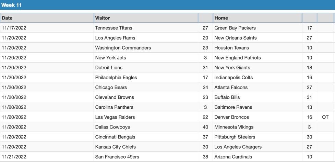Image resolution: width=335 pixels, height=162 pixels.
Task: Select the Kansas City Chiefs cell
Action: click(115, 147)
